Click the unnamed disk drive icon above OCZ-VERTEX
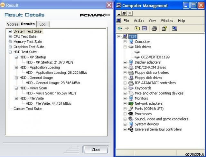This screenshot has height=157, width=206. (x=137, y=52)
